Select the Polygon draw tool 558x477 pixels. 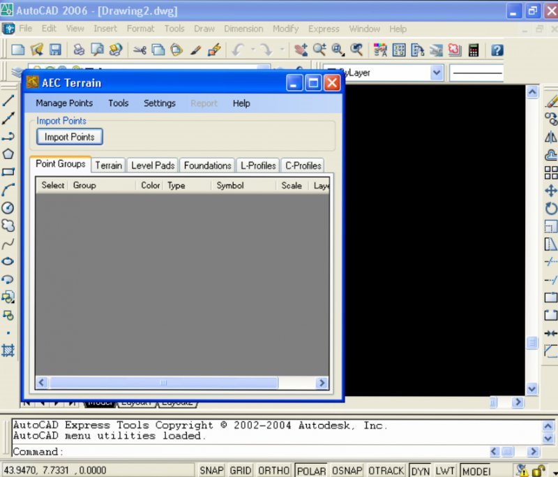pyautogui.click(x=8, y=154)
